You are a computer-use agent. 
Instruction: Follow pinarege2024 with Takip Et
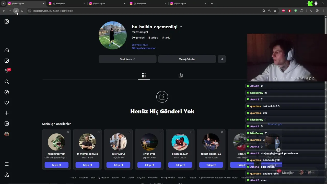point(180,165)
